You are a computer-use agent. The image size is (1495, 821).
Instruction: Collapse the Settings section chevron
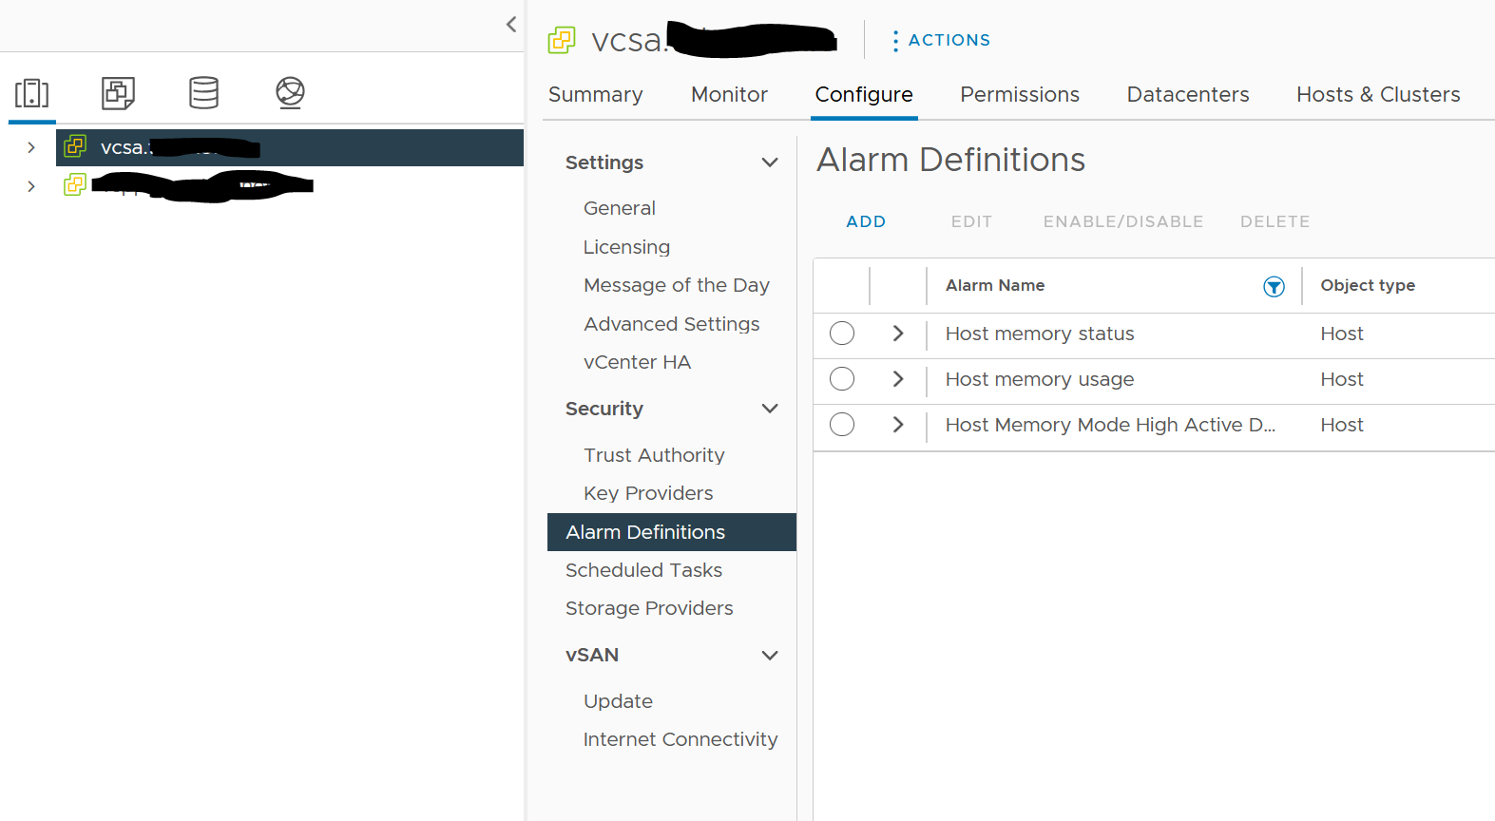770,162
